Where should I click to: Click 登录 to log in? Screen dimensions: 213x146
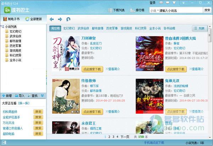[x=153, y=2]
